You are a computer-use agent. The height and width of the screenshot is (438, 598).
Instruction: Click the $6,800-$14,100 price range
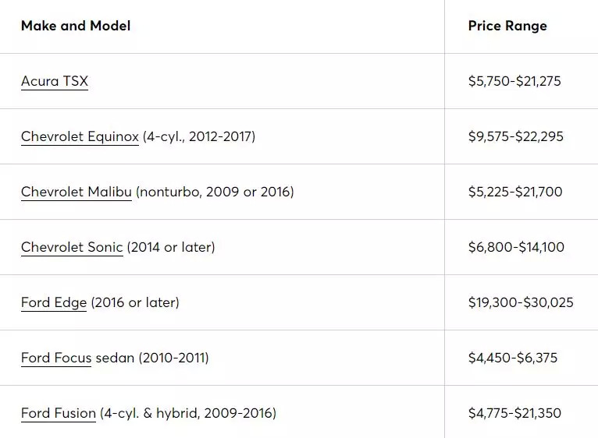tap(516, 247)
